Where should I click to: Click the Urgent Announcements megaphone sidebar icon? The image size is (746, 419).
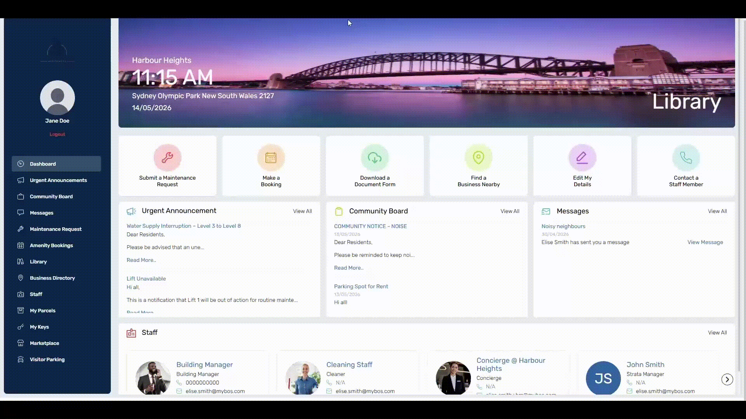21,180
